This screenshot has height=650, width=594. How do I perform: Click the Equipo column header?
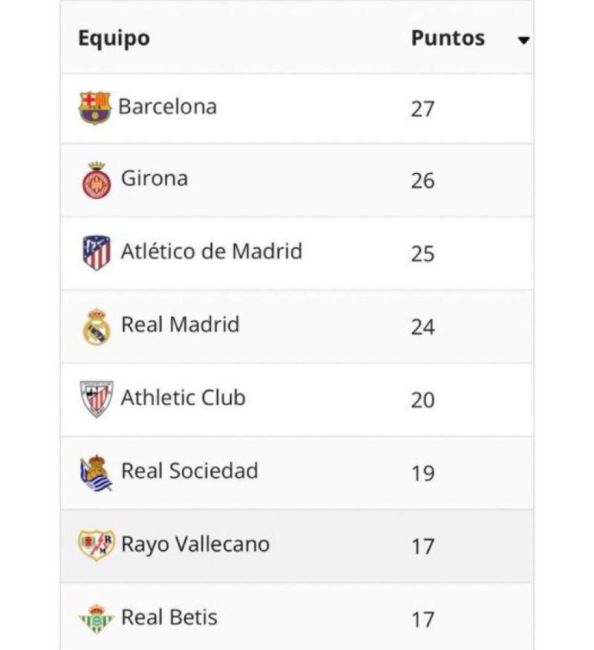[114, 38]
